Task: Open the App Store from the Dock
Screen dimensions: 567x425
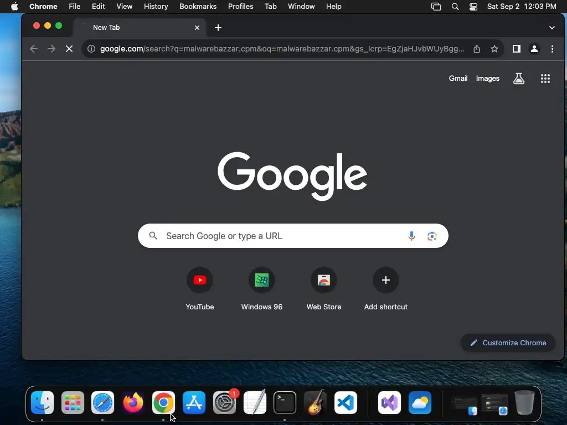Action: [x=194, y=403]
